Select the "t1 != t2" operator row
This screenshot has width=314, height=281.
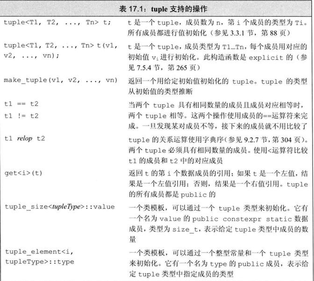[21, 114]
